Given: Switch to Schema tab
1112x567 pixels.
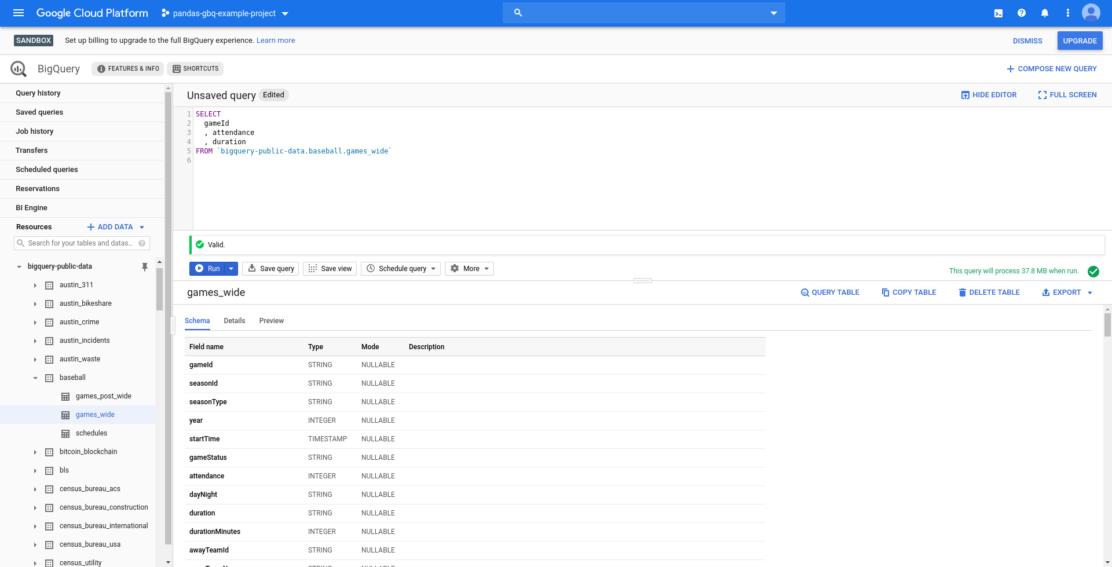Looking at the screenshot, I should 197,321.
